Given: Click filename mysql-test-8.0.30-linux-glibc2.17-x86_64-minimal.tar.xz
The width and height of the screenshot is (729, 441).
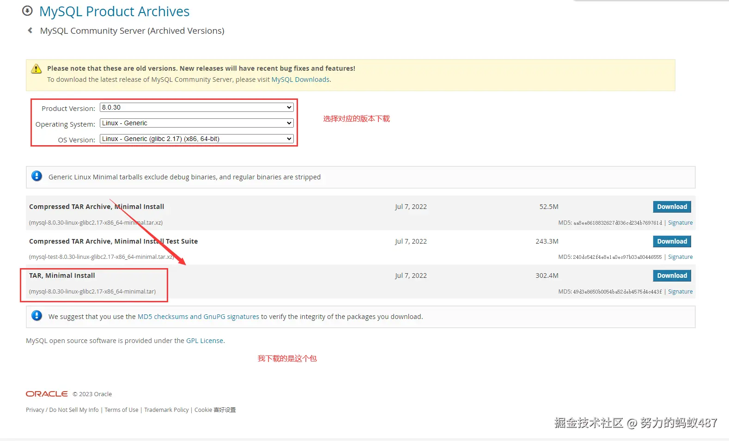Looking at the screenshot, I should click(x=101, y=257).
